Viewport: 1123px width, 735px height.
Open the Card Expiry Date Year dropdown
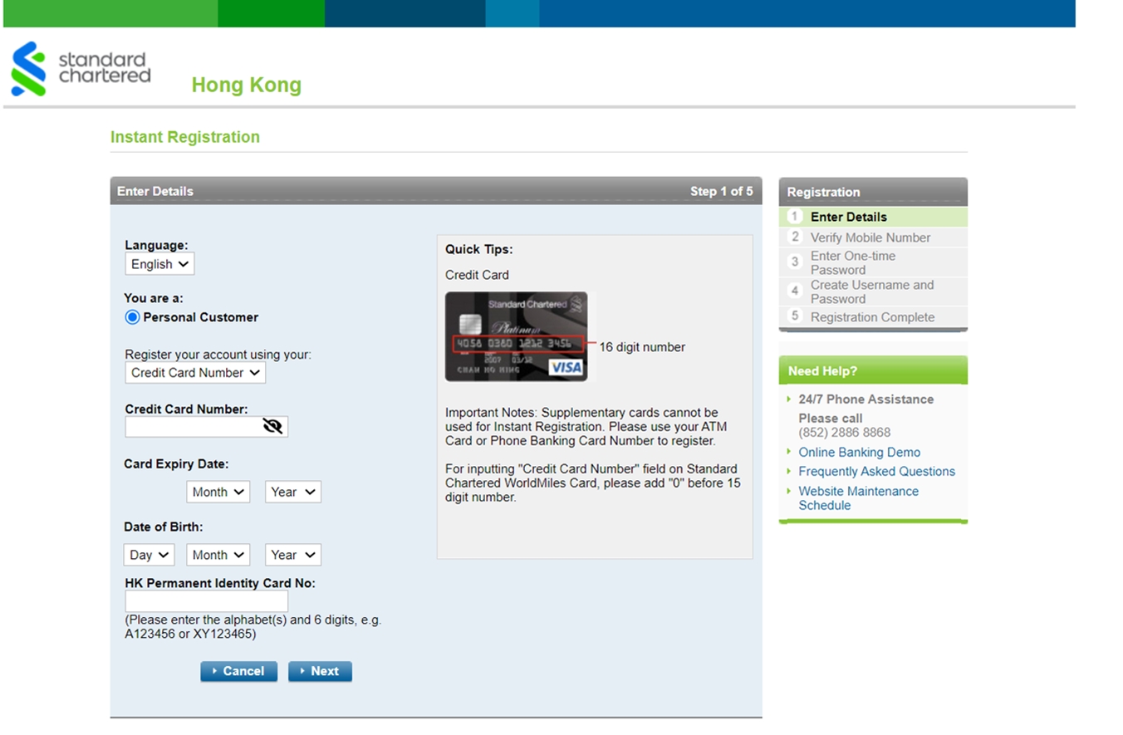(x=292, y=492)
